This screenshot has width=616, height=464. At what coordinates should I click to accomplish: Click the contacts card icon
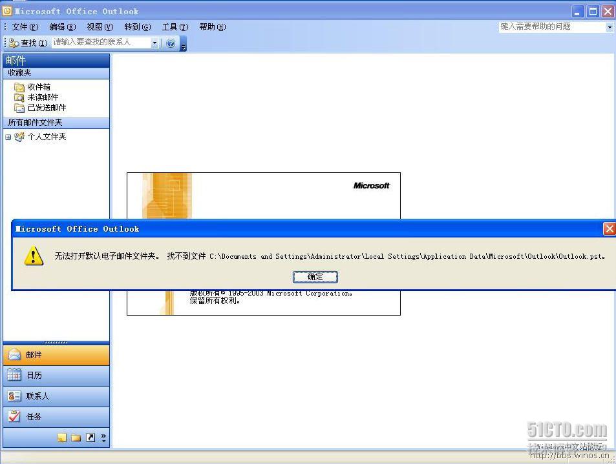[x=14, y=396]
